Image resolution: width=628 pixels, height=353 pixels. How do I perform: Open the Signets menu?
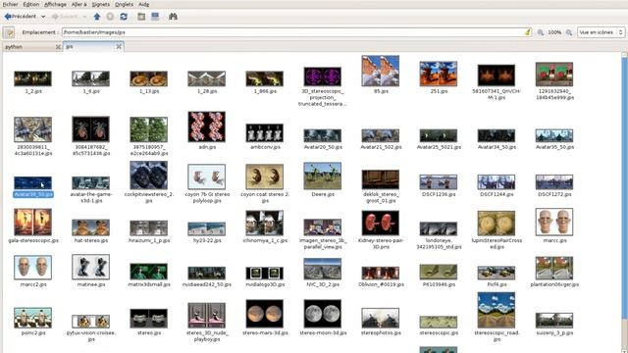click(x=100, y=4)
